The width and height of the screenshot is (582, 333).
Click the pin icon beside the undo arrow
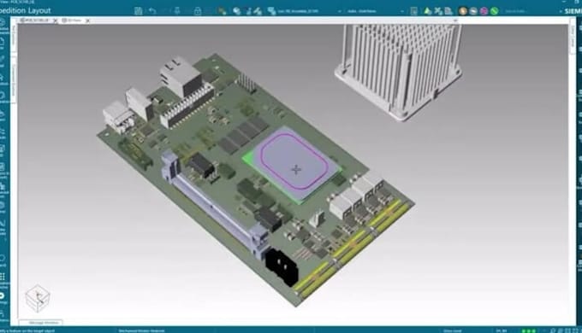177,11
